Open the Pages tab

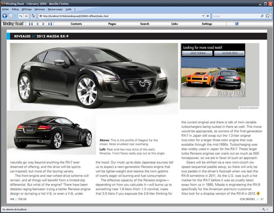click(x=112, y=24)
